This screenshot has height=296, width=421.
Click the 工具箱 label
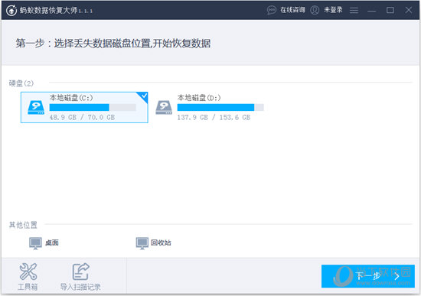point(28,287)
